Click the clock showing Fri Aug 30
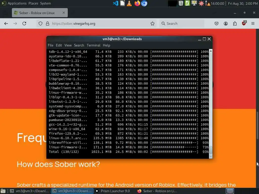 (x=243, y=4)
